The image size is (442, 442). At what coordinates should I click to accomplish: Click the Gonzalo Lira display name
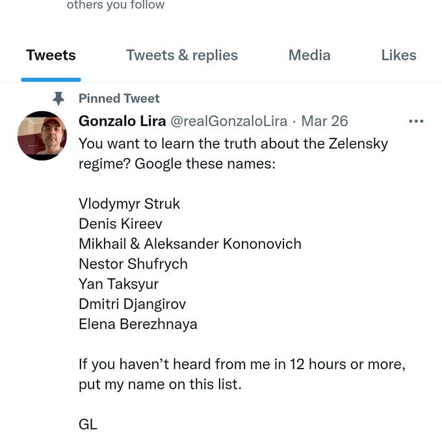(122, 121)
